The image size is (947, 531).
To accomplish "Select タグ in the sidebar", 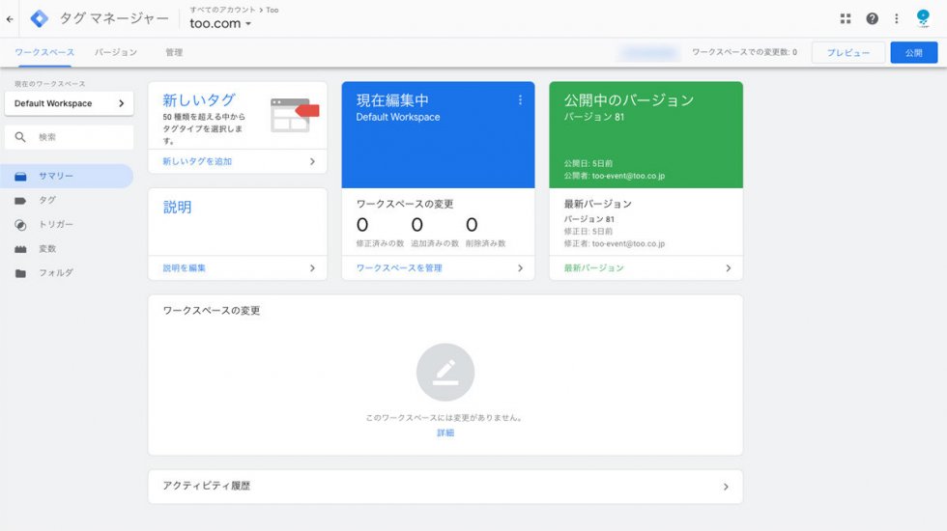I will click(x=47, y=200).
